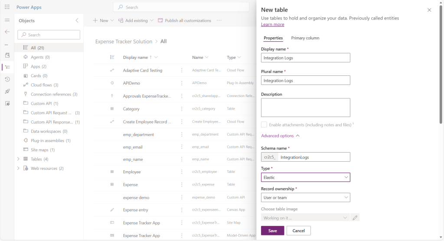Select Custom API (1) in Objects
Image resolution: width=444 pixels, height=241 pixels.
click(x=49, y=103)
